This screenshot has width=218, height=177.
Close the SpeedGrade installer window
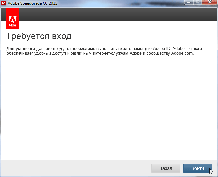coord(209,2)
